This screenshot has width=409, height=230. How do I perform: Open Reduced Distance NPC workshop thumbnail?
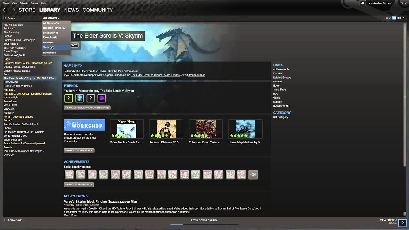click(166, 129)
